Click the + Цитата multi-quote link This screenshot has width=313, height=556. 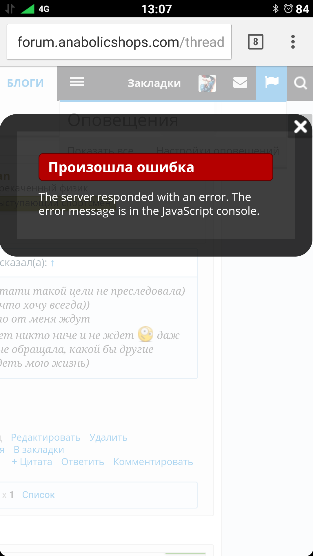point(32,462)
